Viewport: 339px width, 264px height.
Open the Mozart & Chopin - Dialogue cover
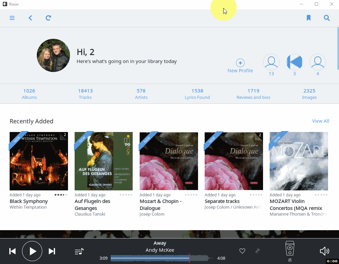pos(169,161)
